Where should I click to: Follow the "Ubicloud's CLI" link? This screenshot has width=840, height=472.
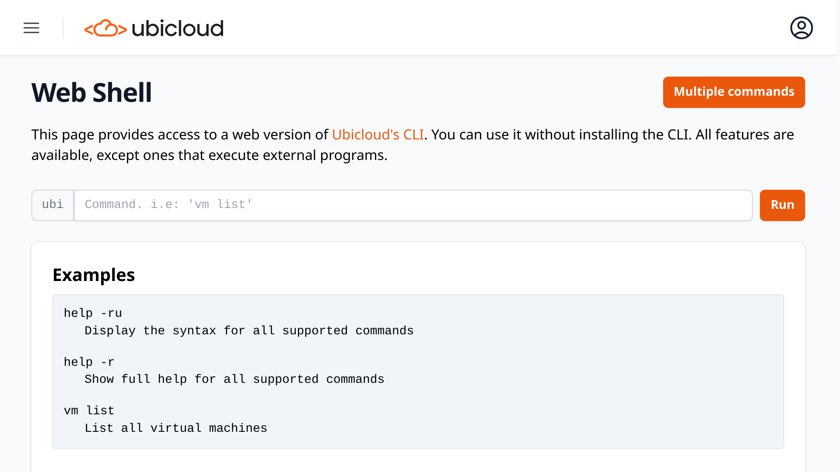(378, 135)
